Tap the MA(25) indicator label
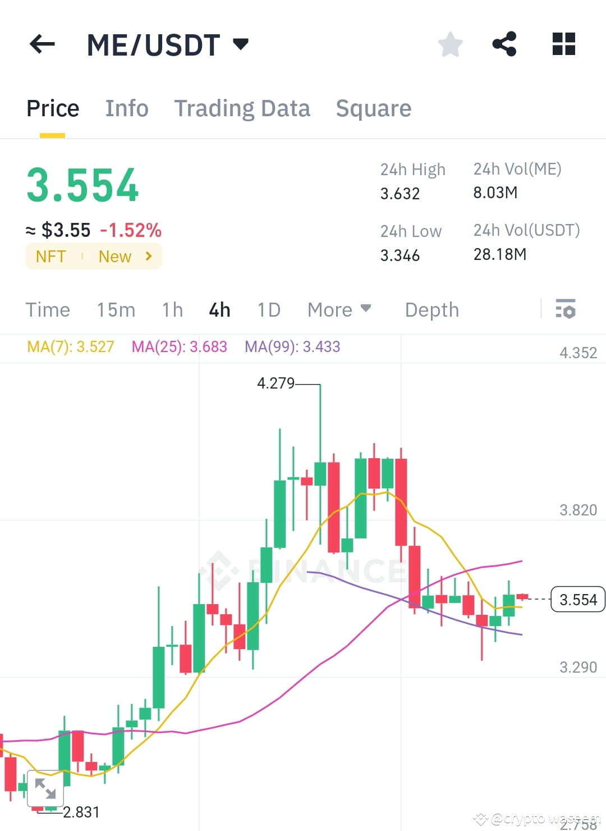Screen dimensions: 606x831 pyautogui.click(x=179, y=346)
